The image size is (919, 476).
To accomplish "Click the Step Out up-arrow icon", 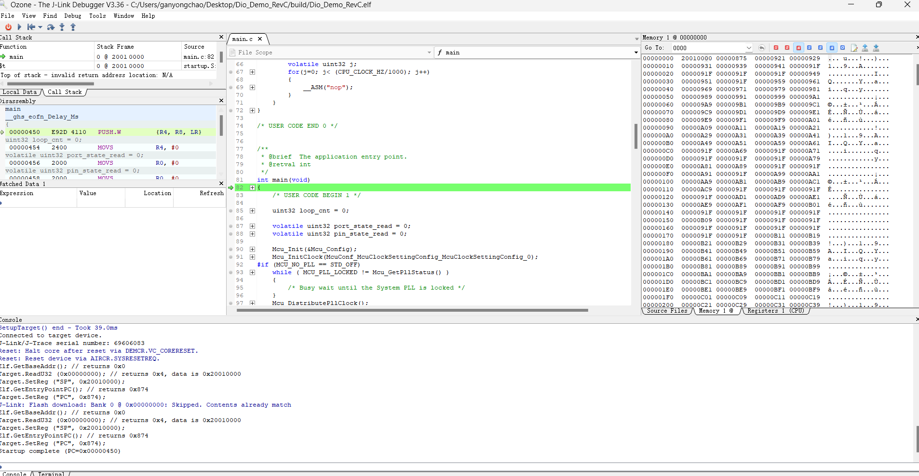I will (73, 27).
